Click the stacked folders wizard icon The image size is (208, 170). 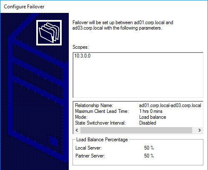pyautogui.click(x=49, y=32)
